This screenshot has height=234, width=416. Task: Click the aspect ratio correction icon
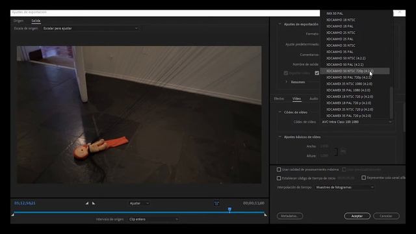pyautogui.click(x=216, y=203)
